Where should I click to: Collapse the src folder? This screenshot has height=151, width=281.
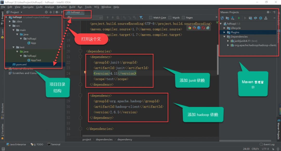tap(10, 26)
